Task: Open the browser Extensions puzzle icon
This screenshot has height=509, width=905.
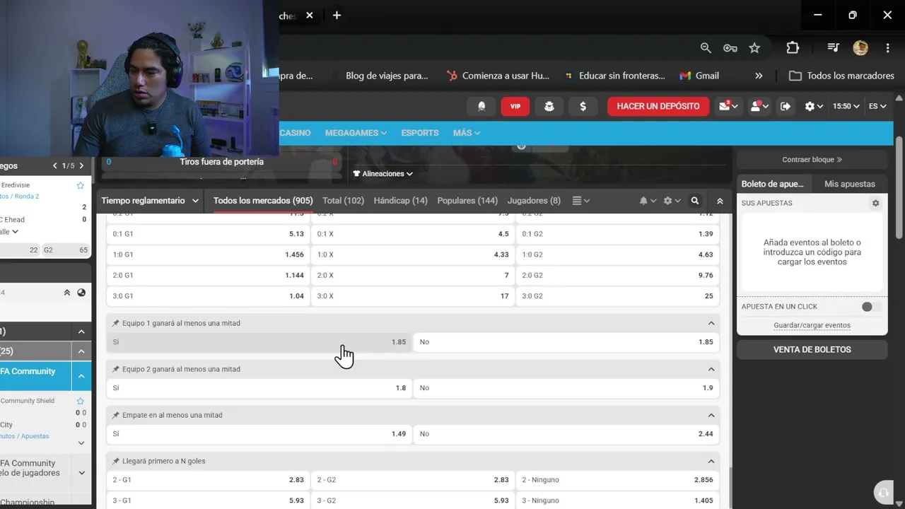Action: [793, 48]
